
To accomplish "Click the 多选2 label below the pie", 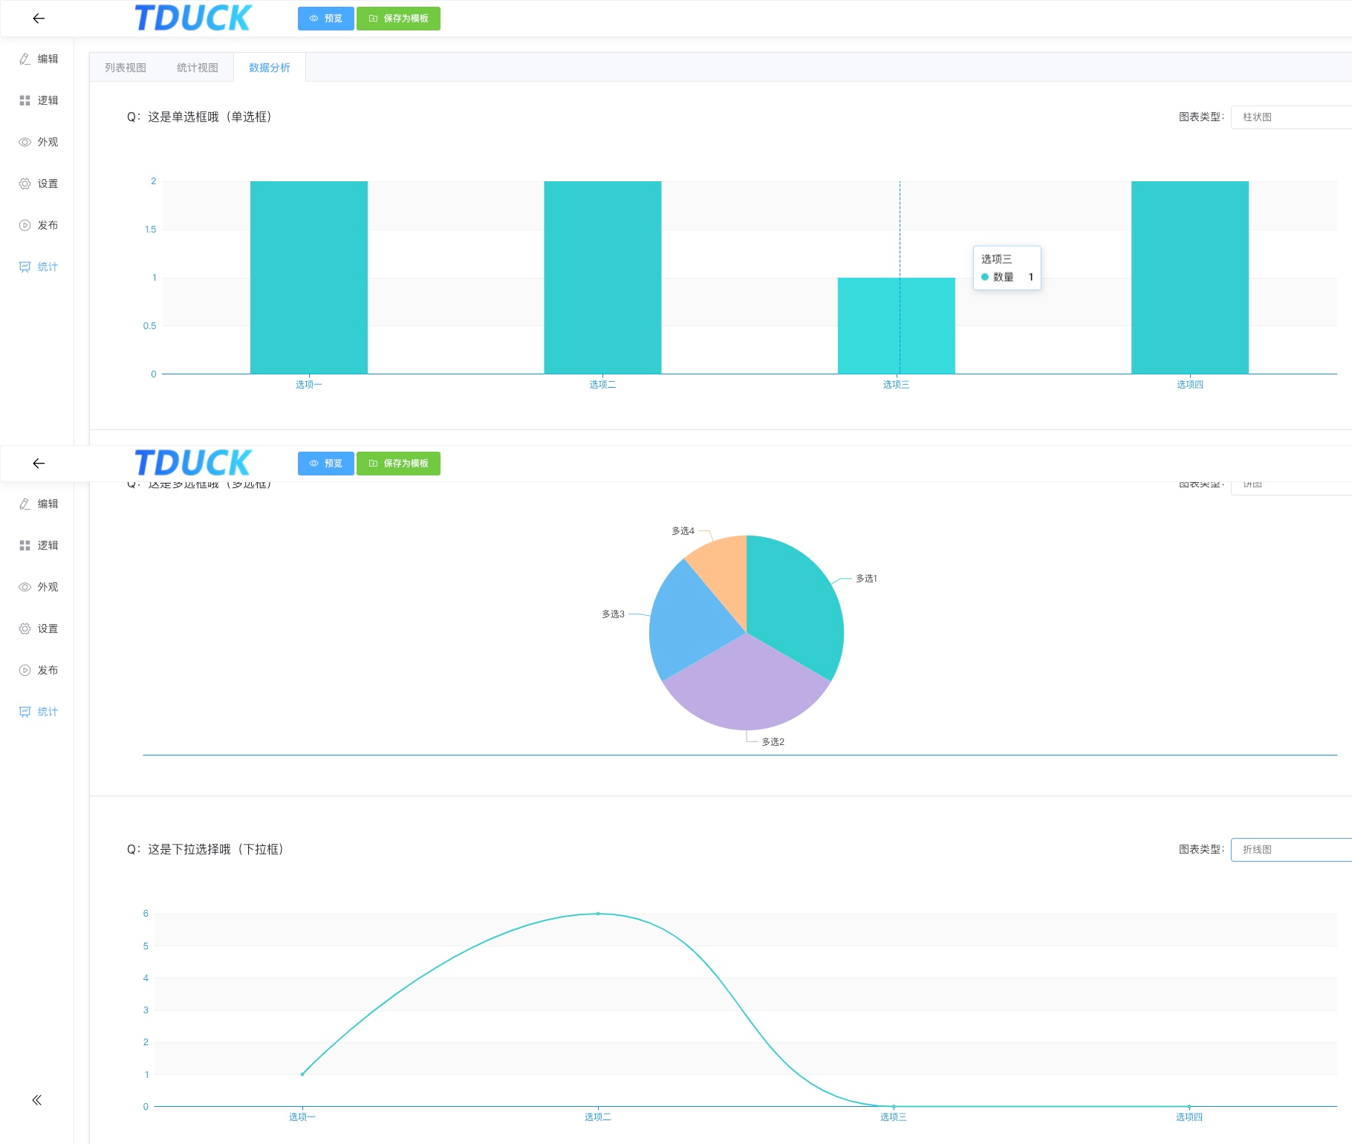I will click(x=773, y=742).
